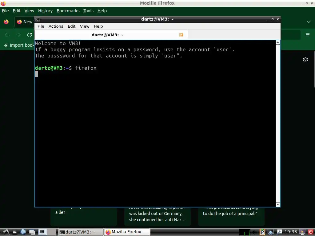Click the Import bookmarks toolbar item
Image resolution: width=315 pixels, height=236 pixels.
(19, 45)
